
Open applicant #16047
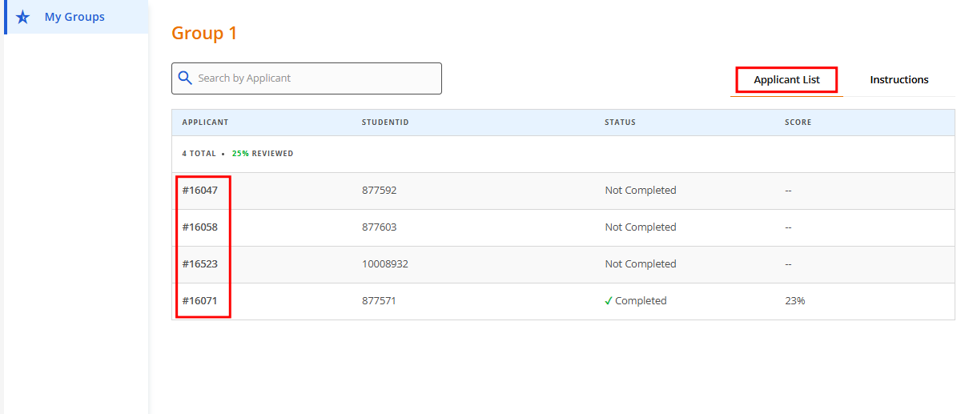pos(199,191)
